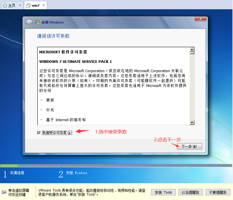The height and width of the screenshot is (200, 233).
Task: Click the 基于 Internet 的服务和 bullet item
Action: tap(66, 120)
